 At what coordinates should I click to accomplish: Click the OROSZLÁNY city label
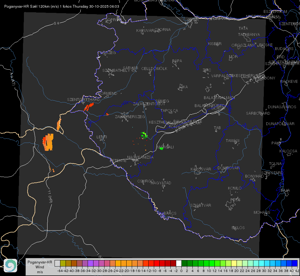pyautogui.click(x=243, y=45)
